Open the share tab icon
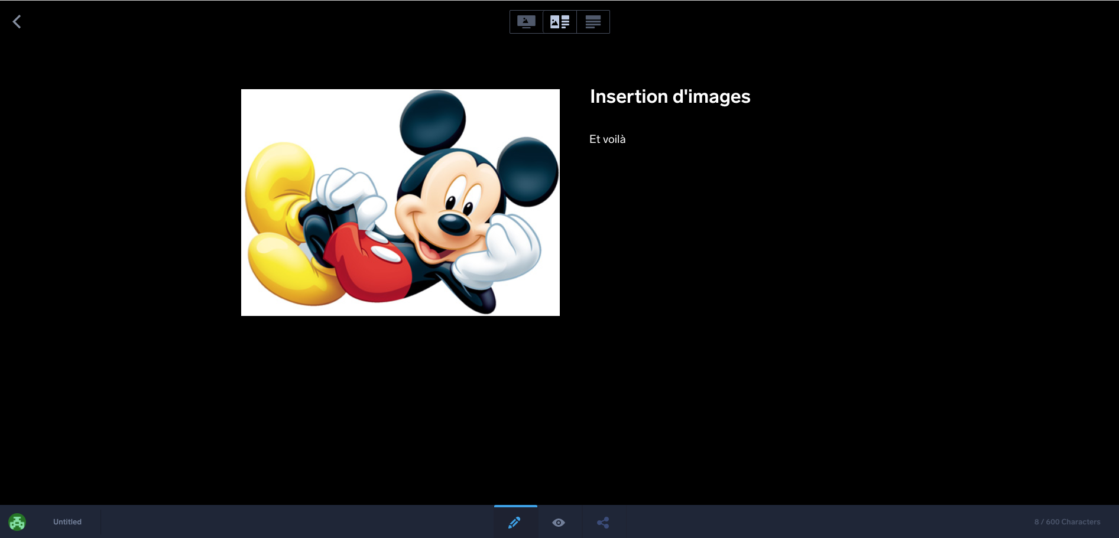 pos(603,522)
